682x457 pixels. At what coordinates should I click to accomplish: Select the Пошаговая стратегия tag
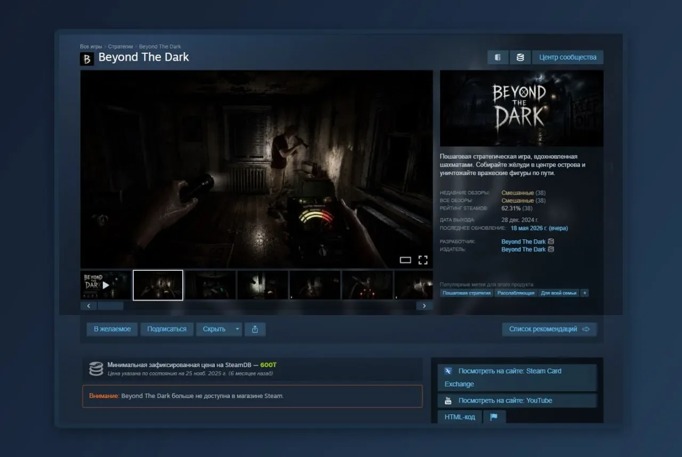coord(467,293)
